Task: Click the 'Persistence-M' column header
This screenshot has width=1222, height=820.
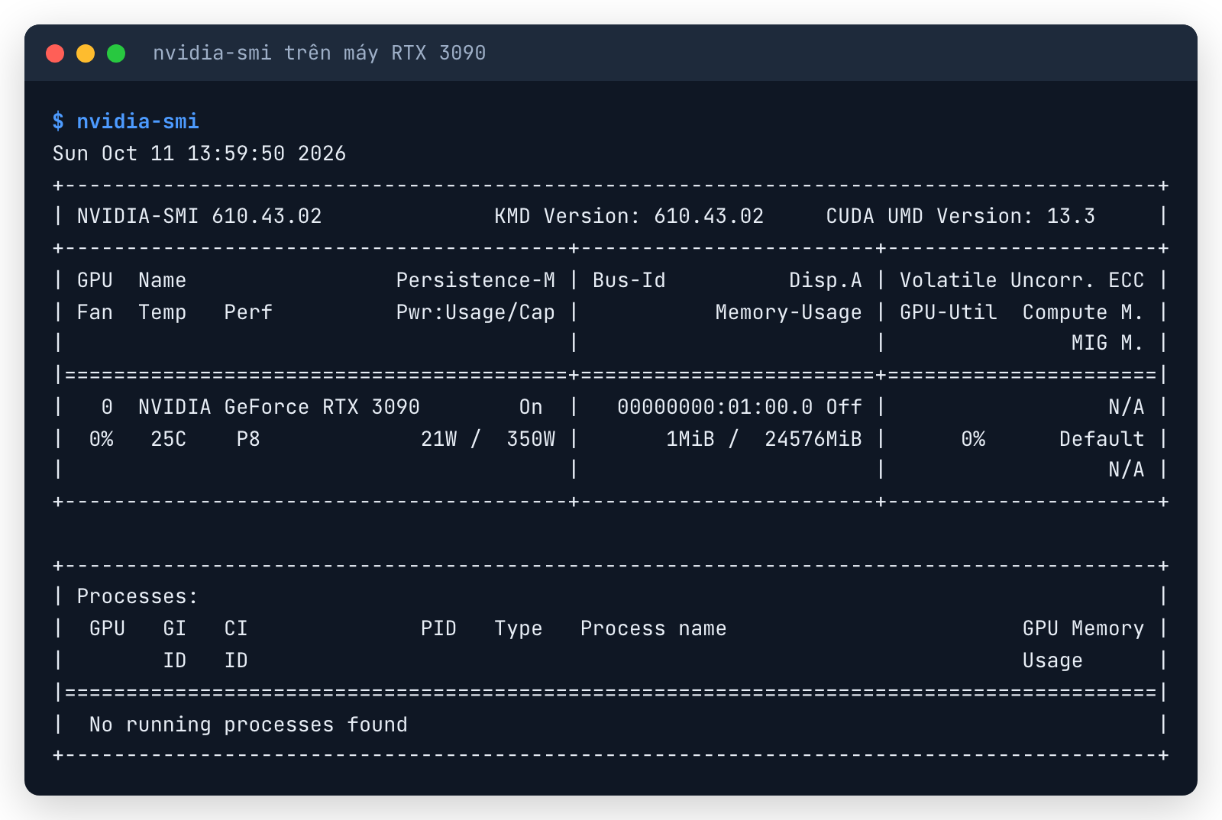Action: click(x=475, y=280)
